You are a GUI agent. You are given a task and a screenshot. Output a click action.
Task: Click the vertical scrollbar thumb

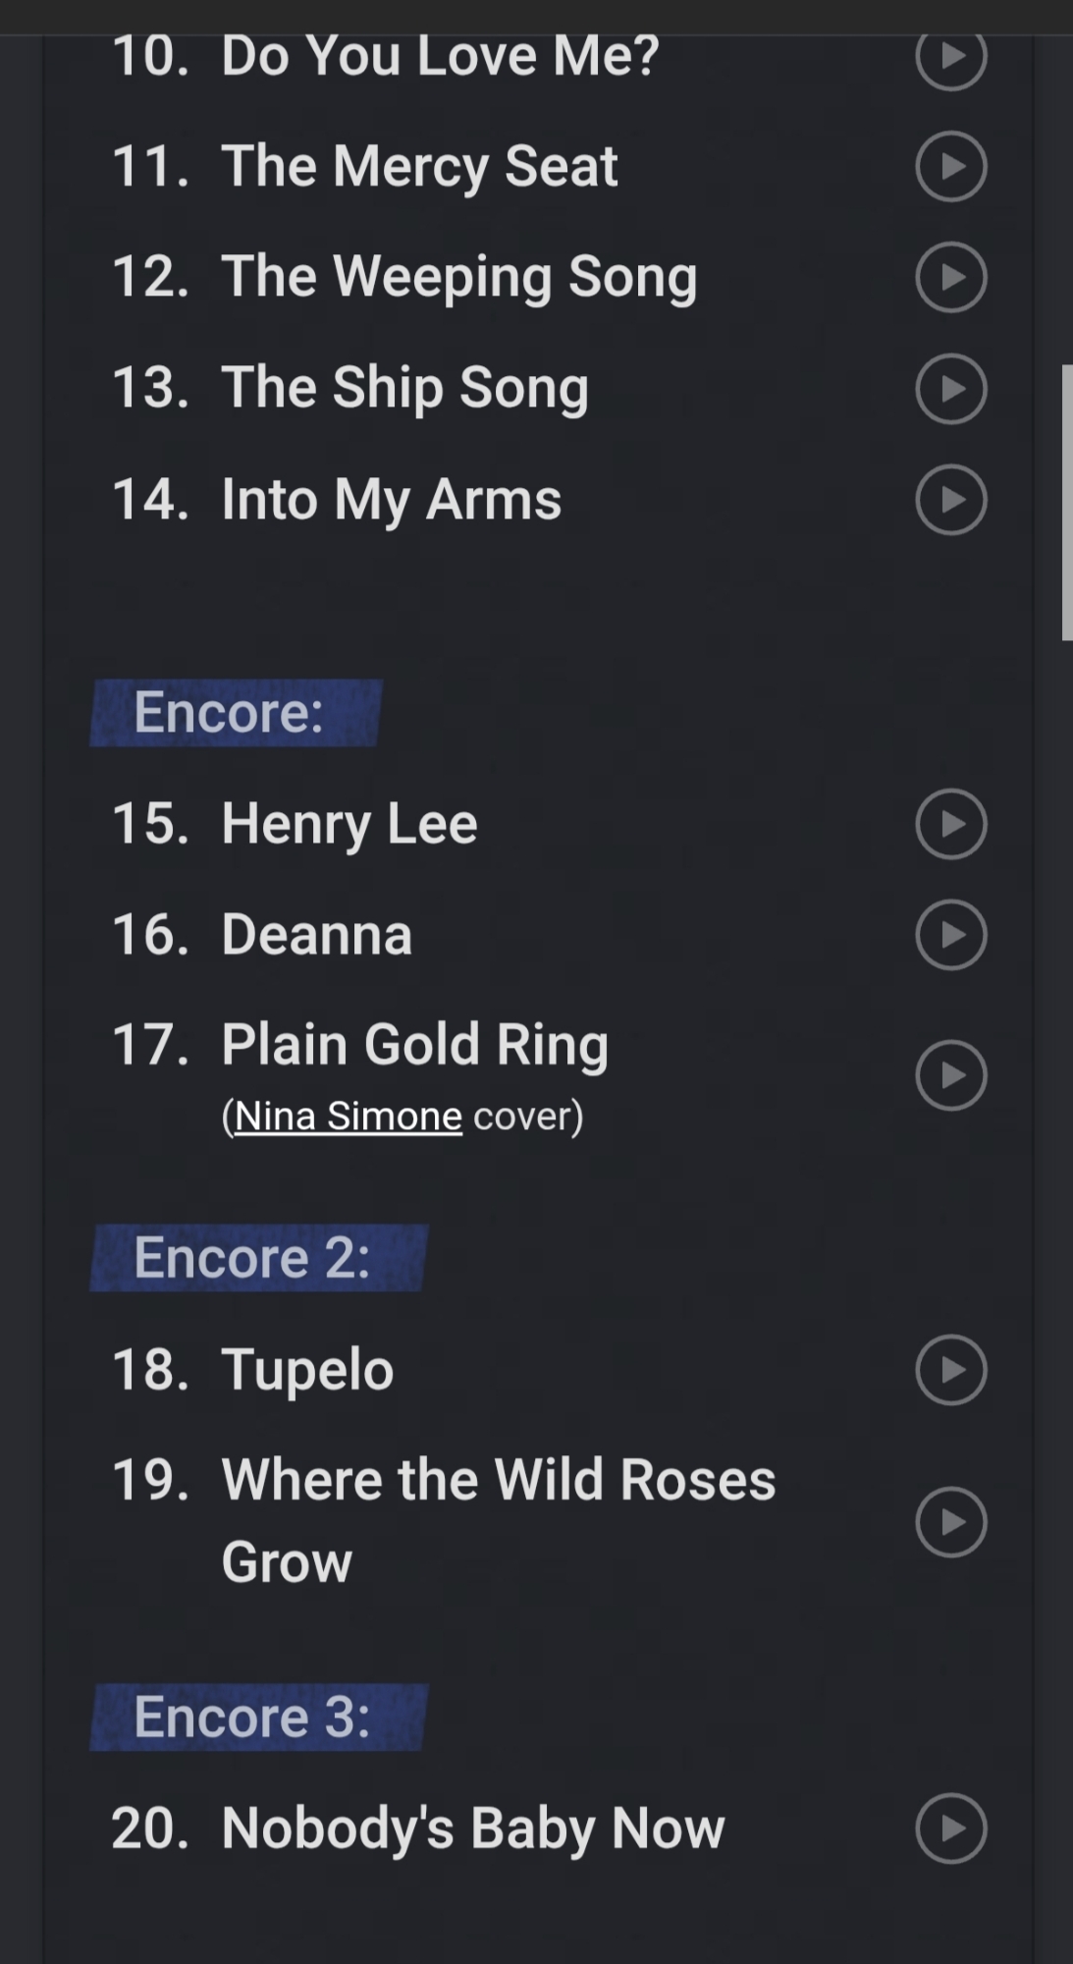pos(1066,502)
